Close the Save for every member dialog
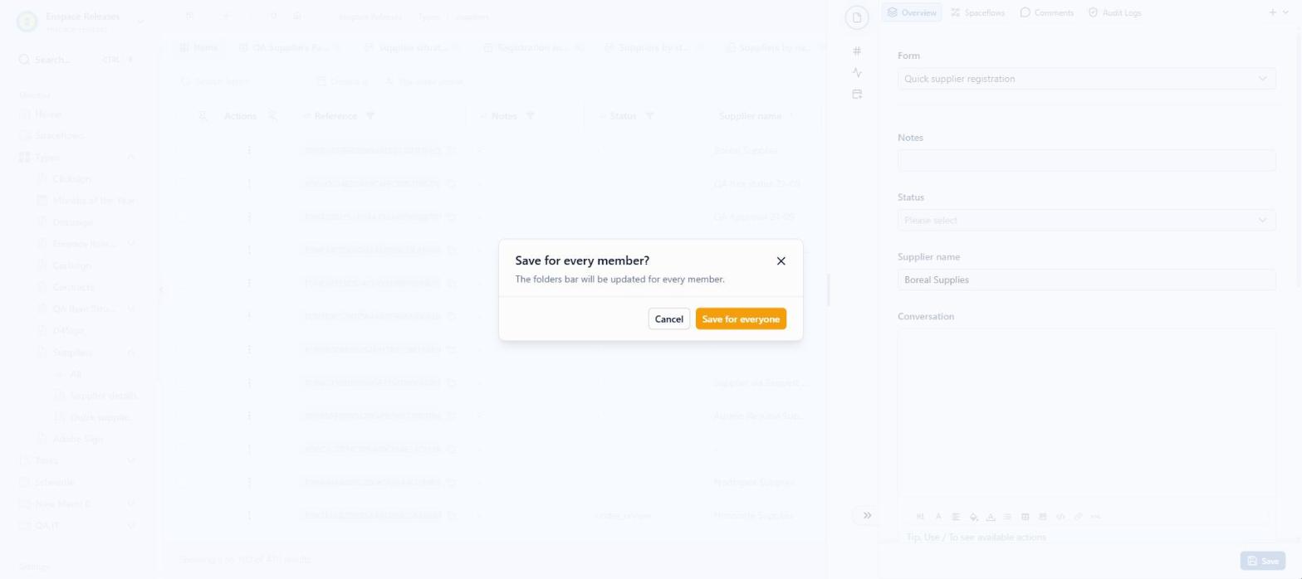 (x=781, y=261)
